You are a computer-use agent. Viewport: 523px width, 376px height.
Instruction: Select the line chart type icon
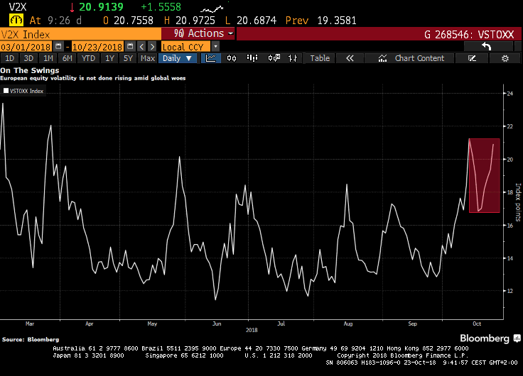pyautogui.click(x=211, y=58)
